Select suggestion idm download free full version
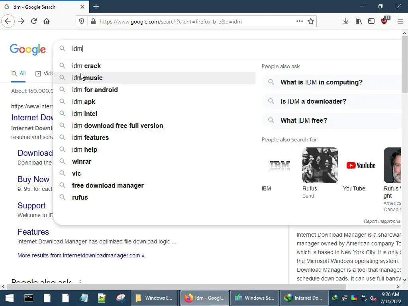This screenshot has width=408, height=306. [154, 126]
